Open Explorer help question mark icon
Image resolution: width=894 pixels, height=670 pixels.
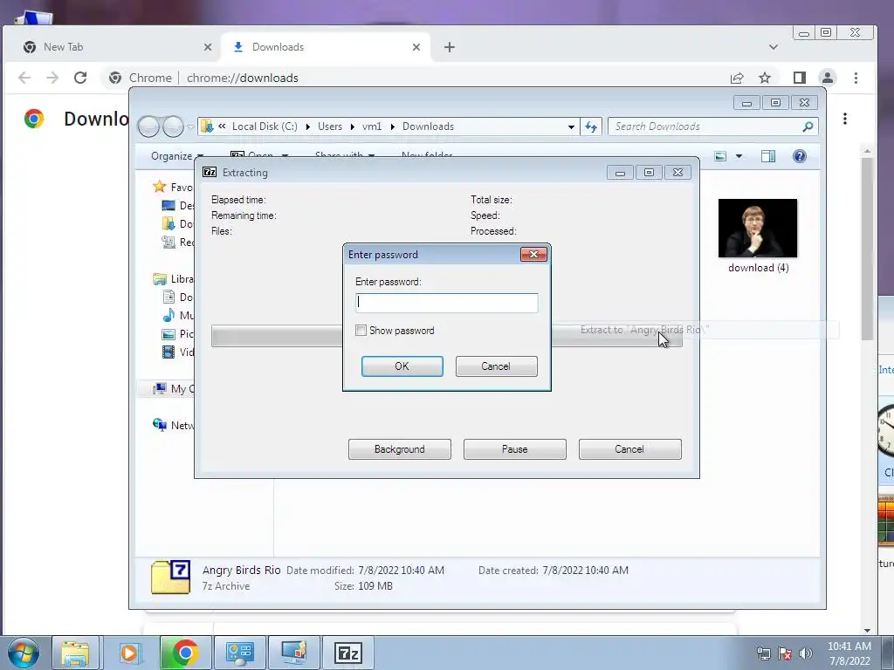[x=800, y=156]
